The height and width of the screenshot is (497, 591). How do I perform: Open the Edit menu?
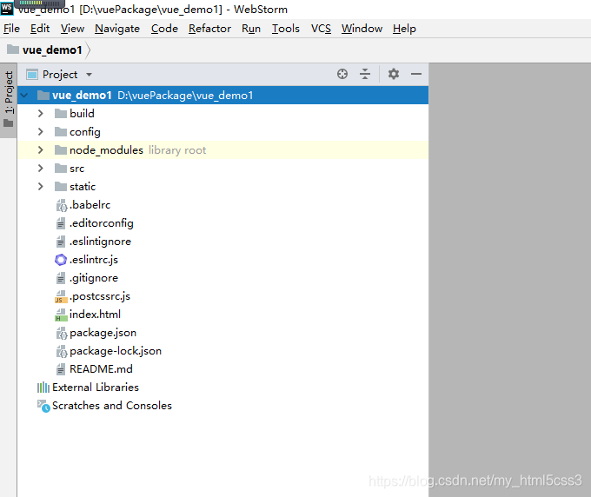pyautogui.click(x=40, y=29)
